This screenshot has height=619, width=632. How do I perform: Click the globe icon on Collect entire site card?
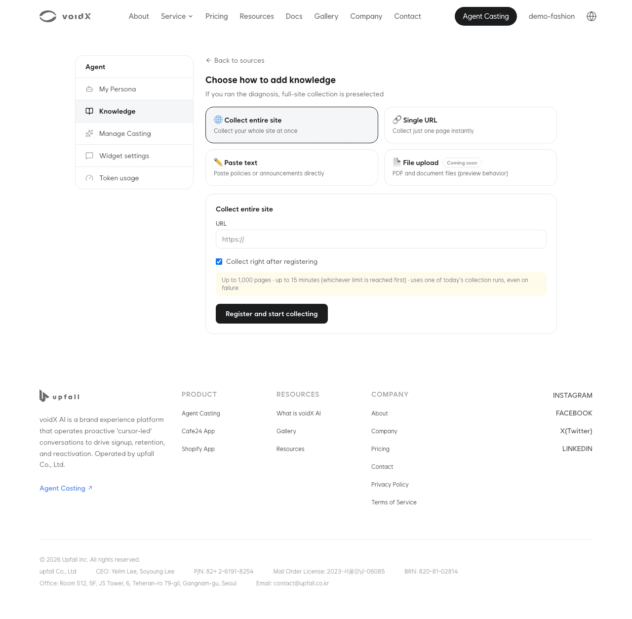click(x=218, y=120)
